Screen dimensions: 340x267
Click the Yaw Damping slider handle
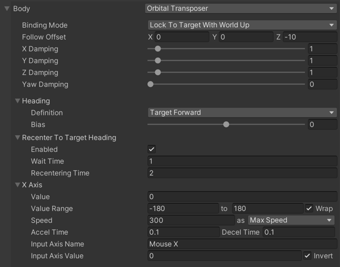150,84
